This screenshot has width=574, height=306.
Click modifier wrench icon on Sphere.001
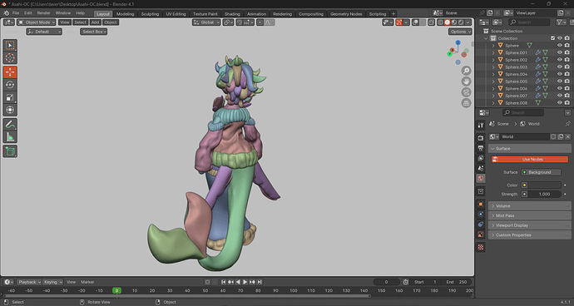(x=538, y=52)
